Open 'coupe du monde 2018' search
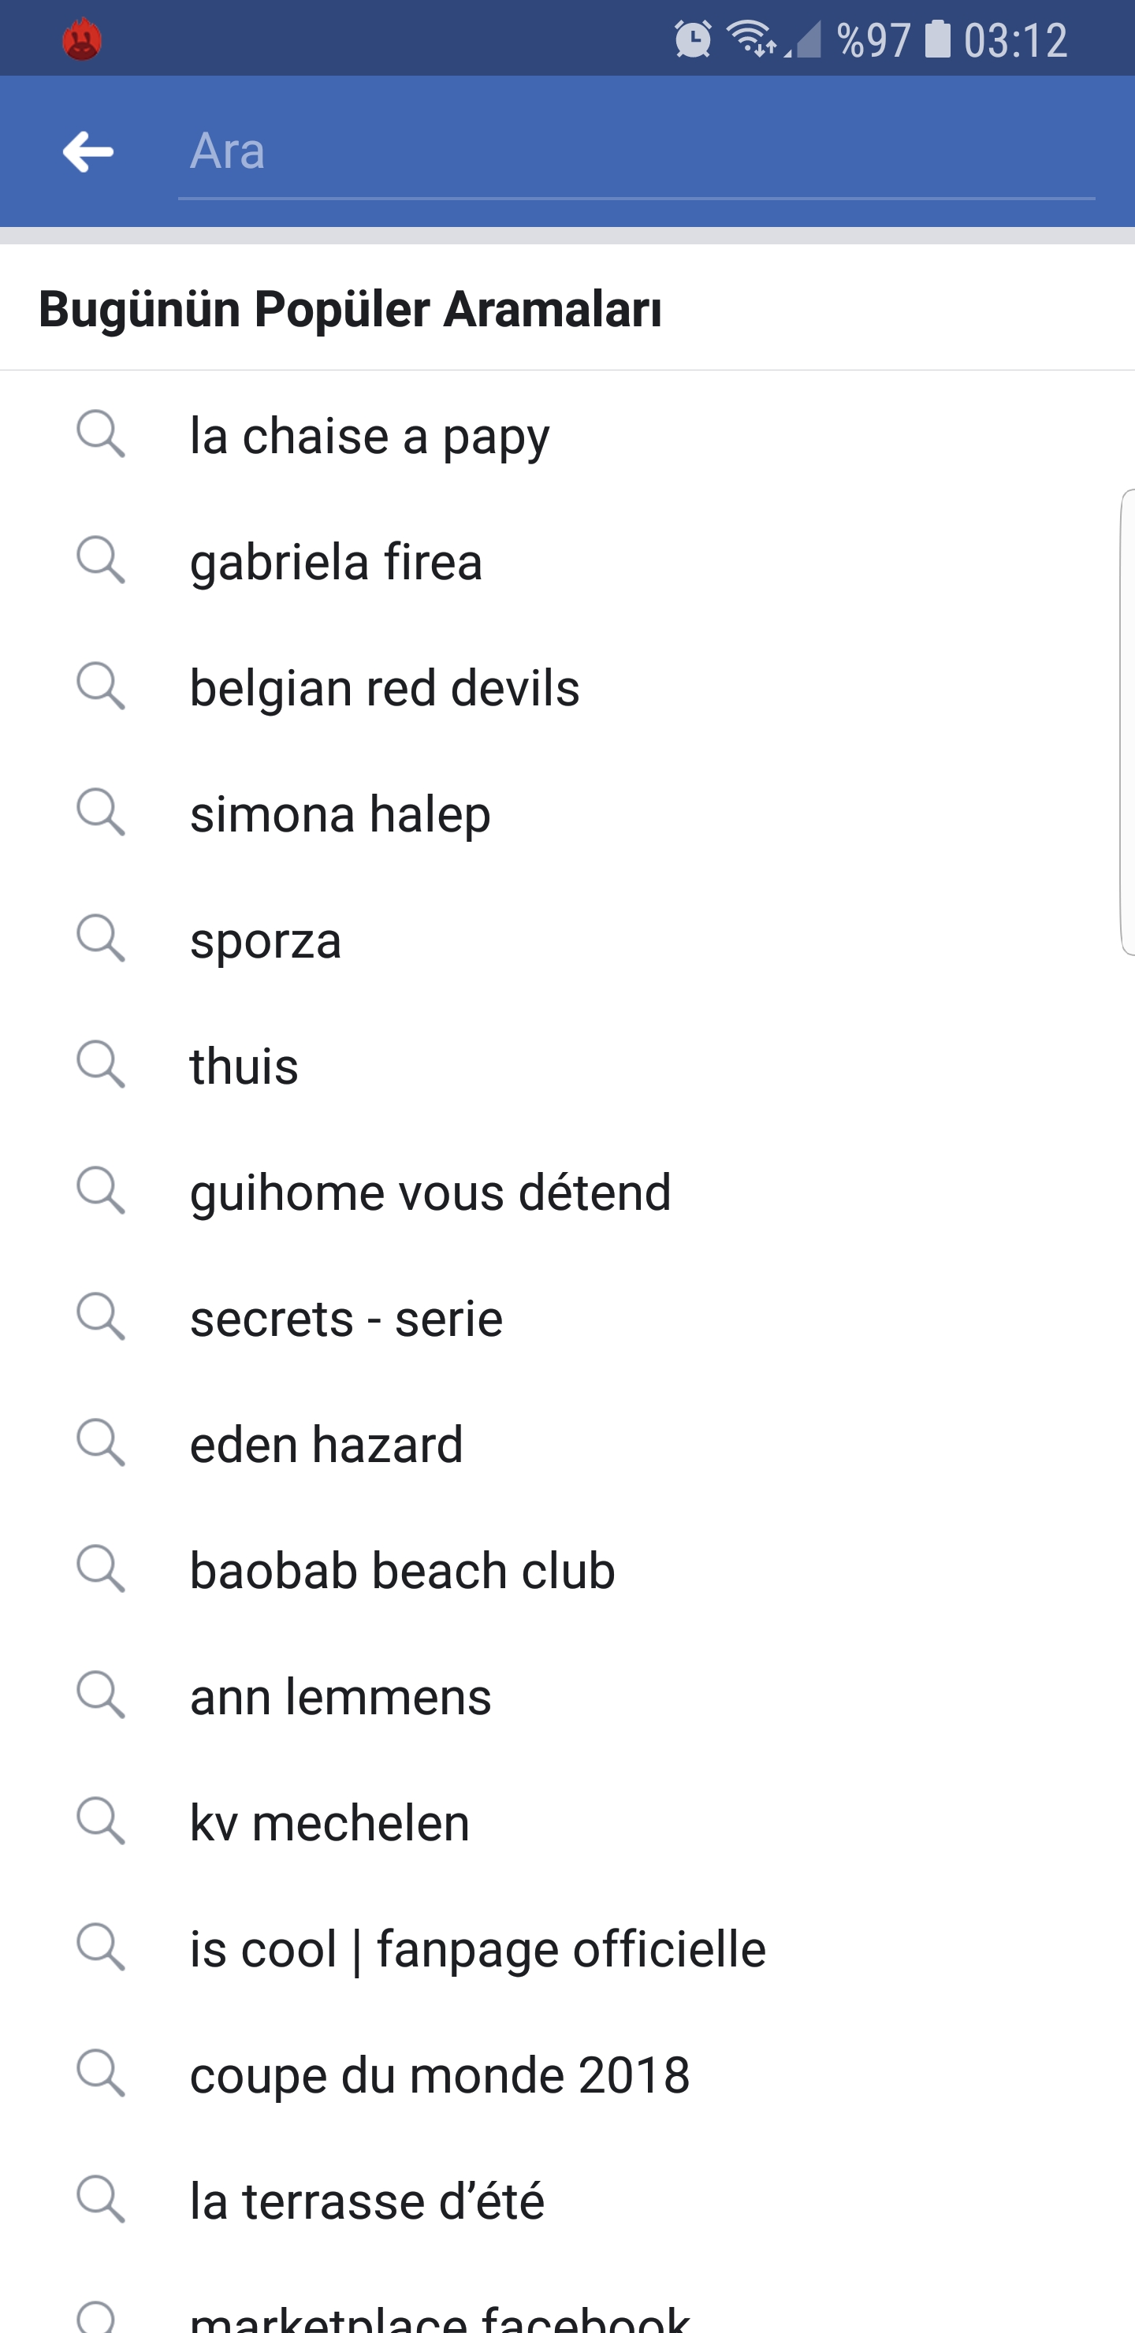This screenshot has width=1135, height=2333. pos(567,2074)
